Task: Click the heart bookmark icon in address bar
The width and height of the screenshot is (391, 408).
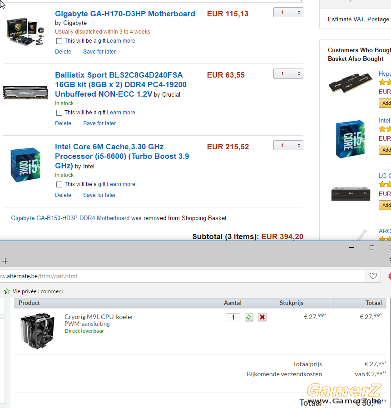Action: (373, 276)
